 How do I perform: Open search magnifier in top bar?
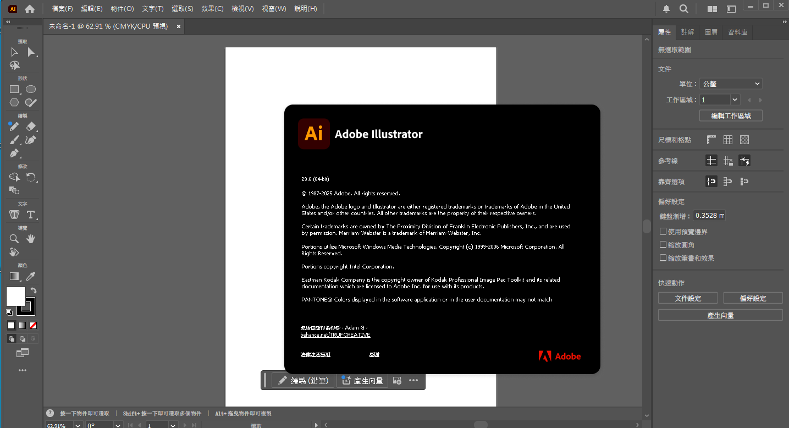coord(683,9)
